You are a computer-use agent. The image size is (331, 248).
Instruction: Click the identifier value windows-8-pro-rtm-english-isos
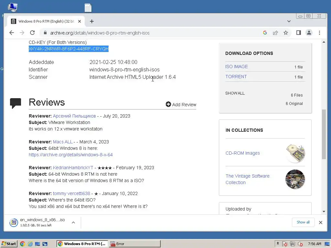click(124, 70)
